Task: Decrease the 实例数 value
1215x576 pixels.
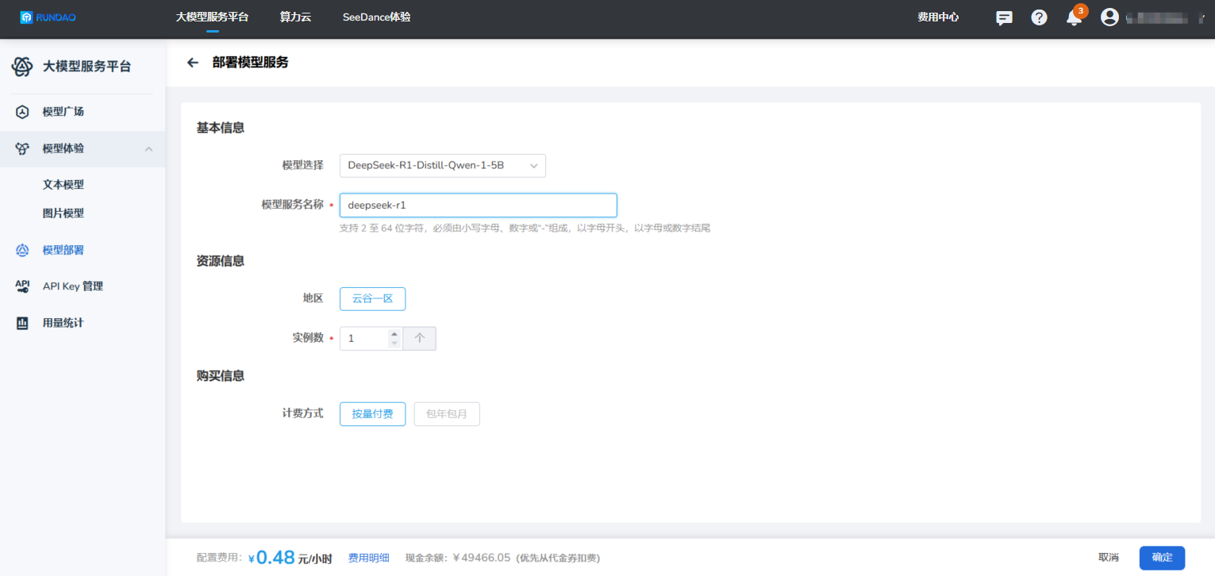Action: click(x=394, y=344)
